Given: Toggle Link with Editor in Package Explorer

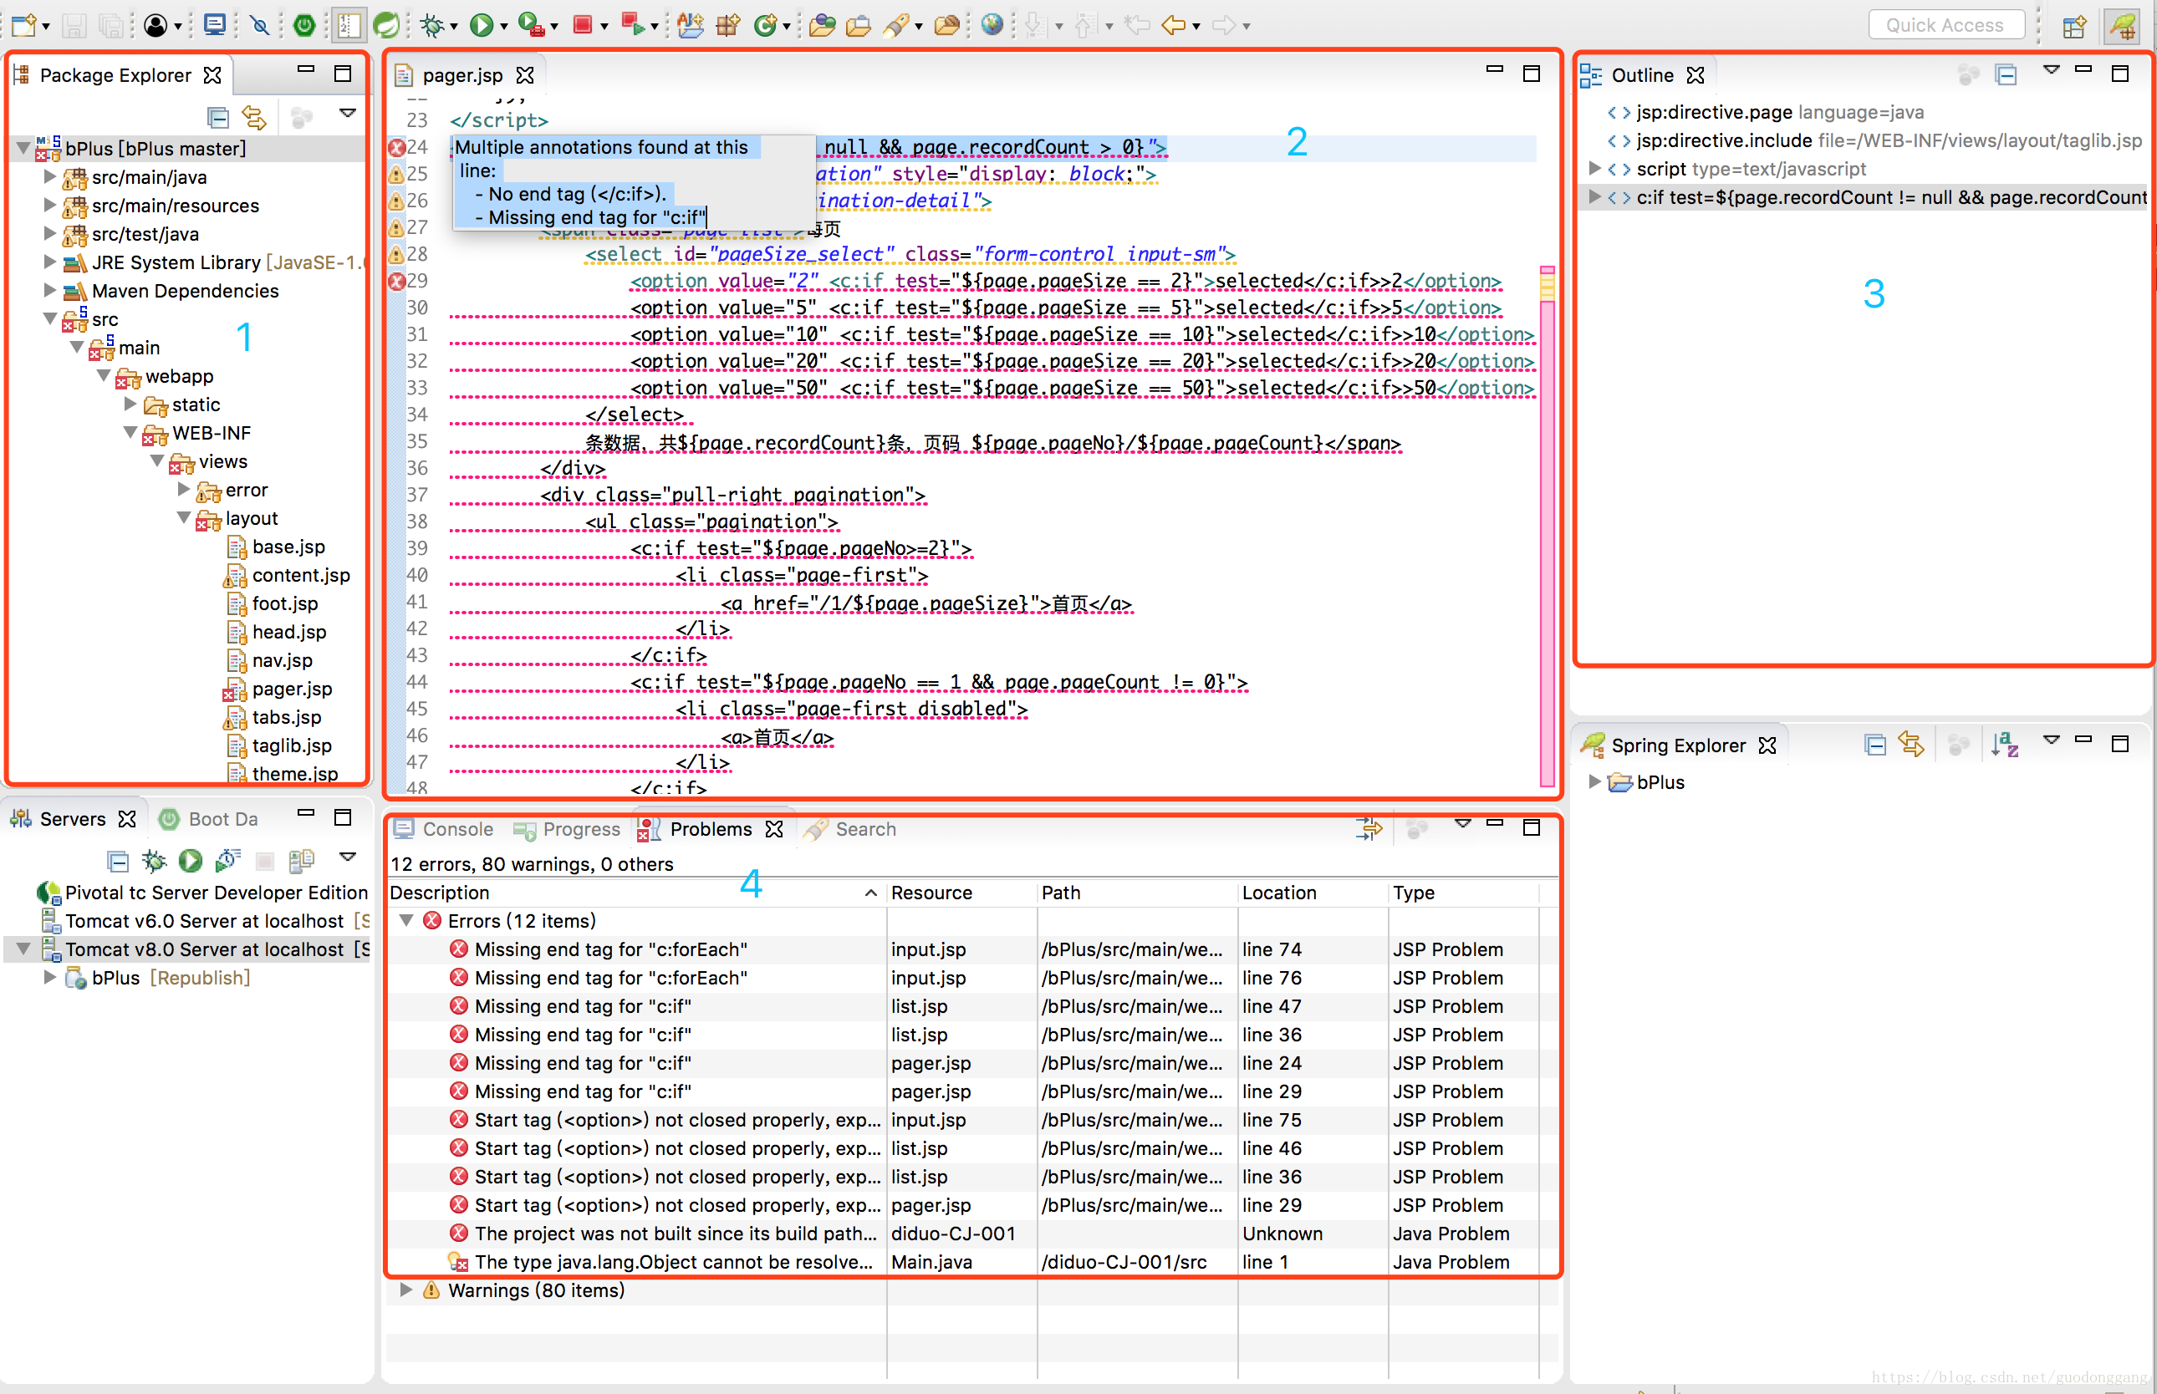Looking at the screenshot, I should pos(254,117).
